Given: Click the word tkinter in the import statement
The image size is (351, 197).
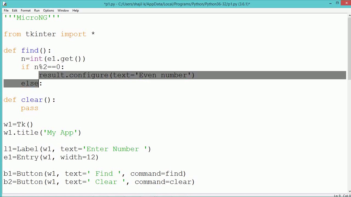Looking at the screenshot, I should tap(41, 34).
